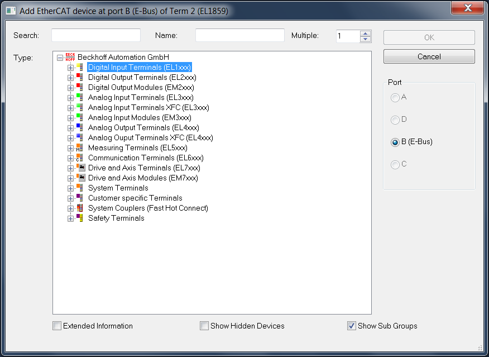Select Communication Terminals (EL6xxx) row
Viewport: 489px width, 357px height.
[146, 158]
